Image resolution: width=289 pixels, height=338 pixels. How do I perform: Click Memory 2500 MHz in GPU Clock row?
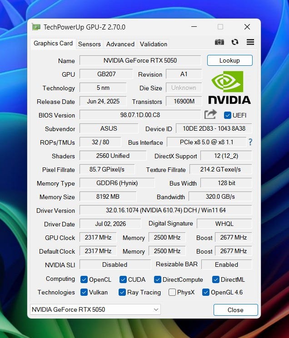167,237
